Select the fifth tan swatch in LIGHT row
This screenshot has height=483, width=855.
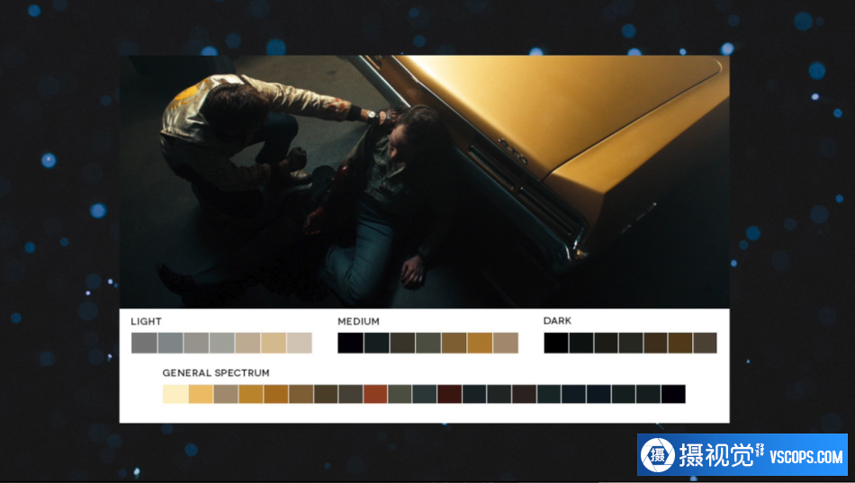(247, 343)
